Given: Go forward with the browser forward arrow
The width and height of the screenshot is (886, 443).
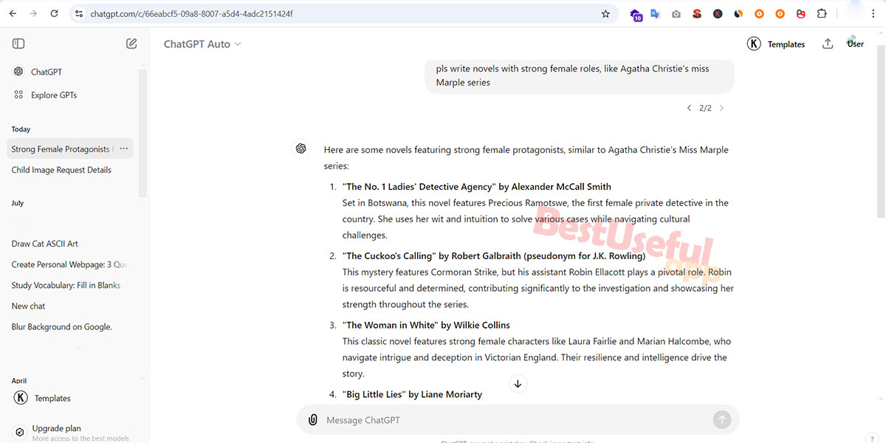Looking at the screenshot, I should click(34, 14).
